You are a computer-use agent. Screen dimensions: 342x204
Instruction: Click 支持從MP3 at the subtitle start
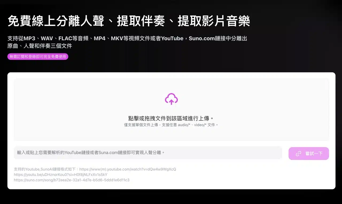point(21,38)
